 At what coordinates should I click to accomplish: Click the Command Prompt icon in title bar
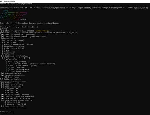point(1,1)
